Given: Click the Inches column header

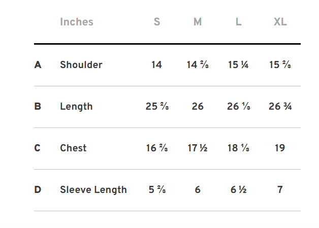Looking at the screenshot, I should pos(77,22).
